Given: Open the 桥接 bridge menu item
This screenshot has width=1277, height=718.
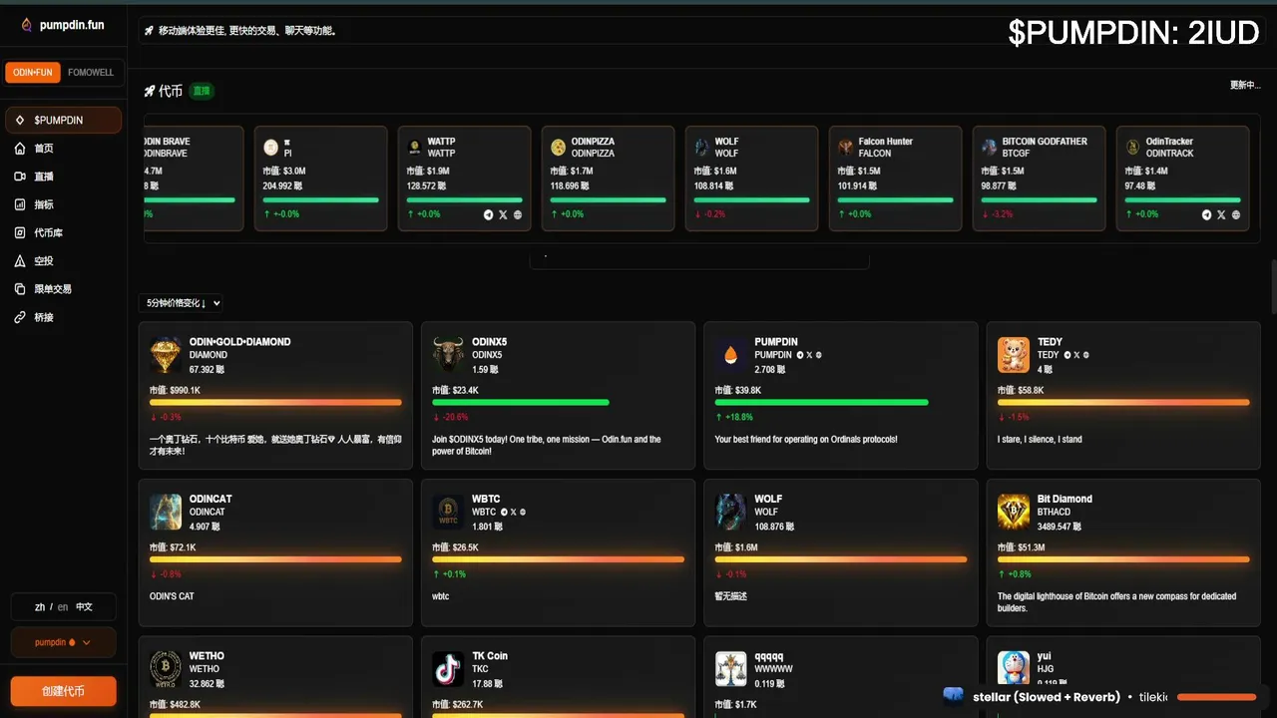Looking at the screenshot, I should coord(63,317).
